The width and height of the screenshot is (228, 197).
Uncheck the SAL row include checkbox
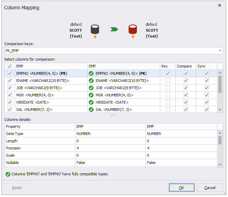[10, 109]
